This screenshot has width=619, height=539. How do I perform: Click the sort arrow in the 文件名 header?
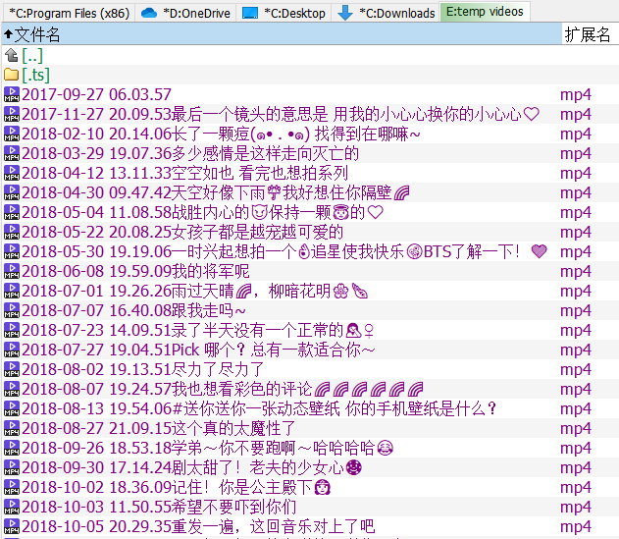[8, 34]
